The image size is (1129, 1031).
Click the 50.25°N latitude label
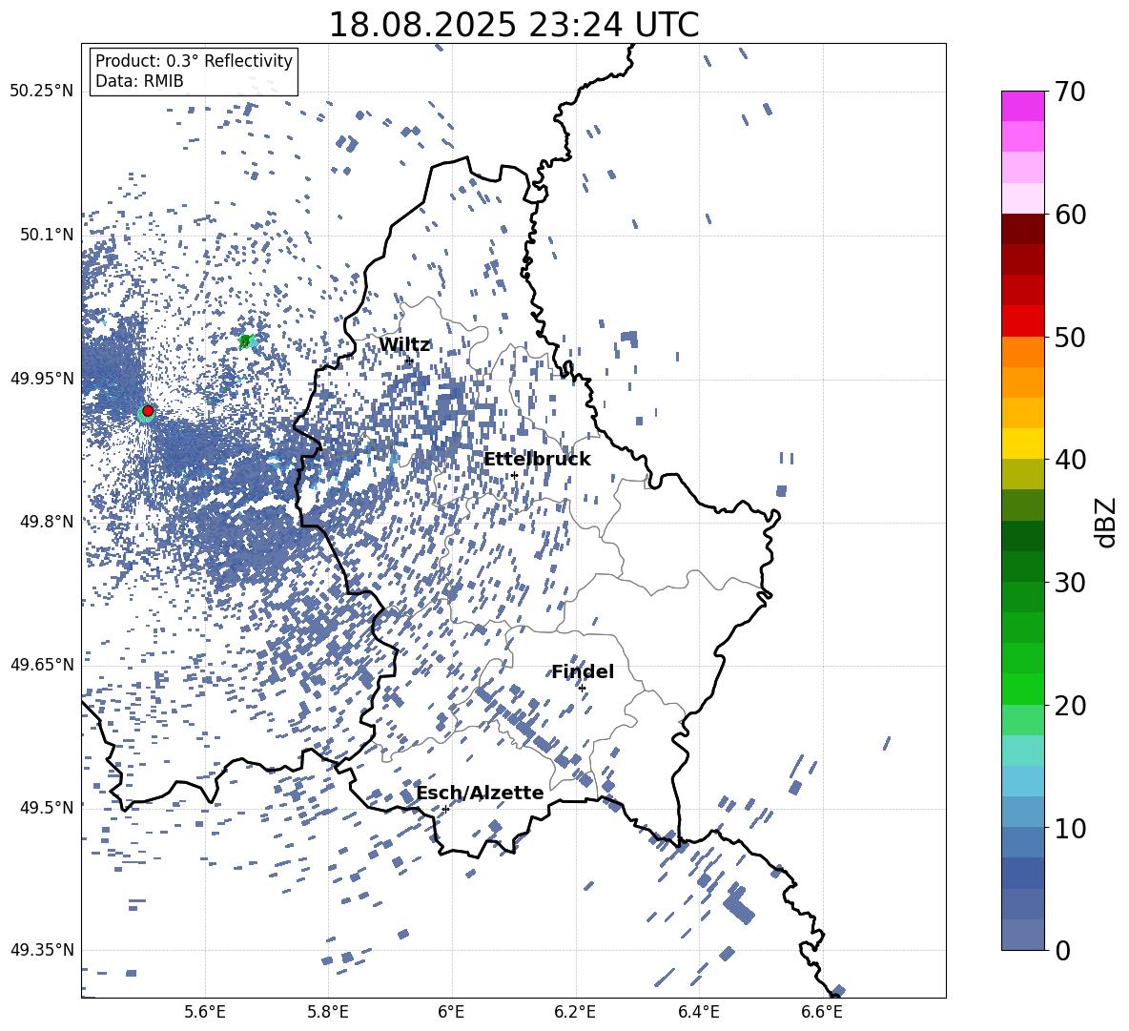click(42, 91)
